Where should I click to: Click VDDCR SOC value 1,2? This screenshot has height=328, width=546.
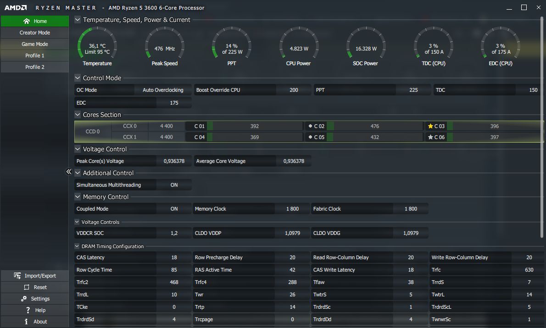click(x=174, y=233)
